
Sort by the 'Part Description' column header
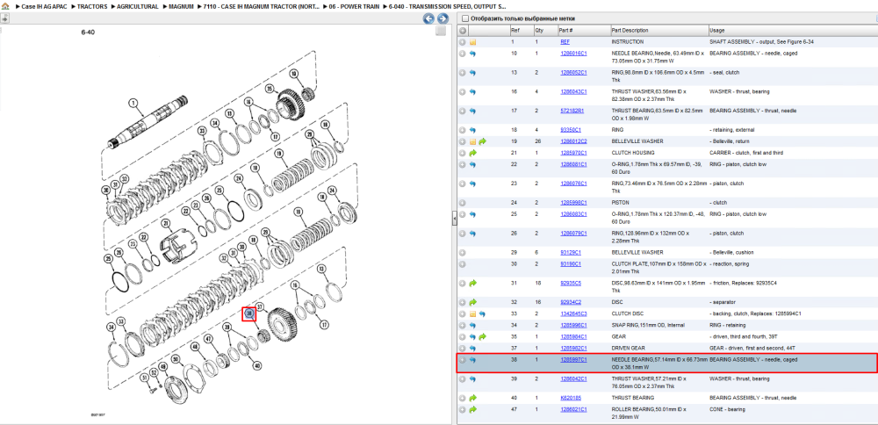[x=630, y=30]
